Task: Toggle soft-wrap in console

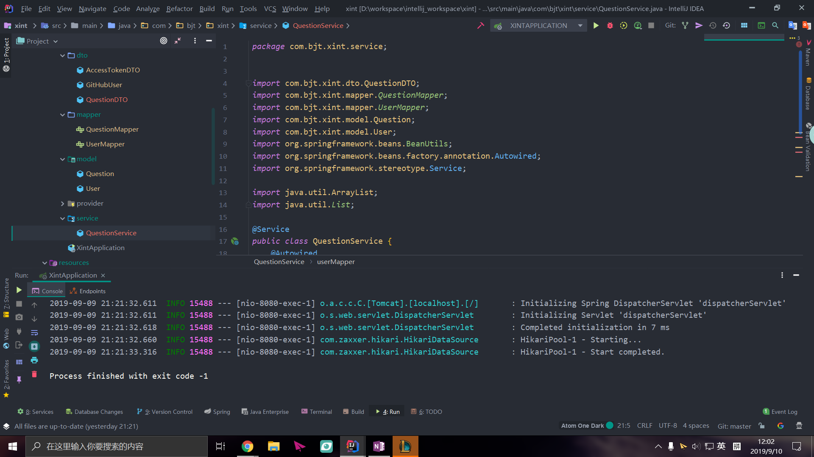Action: [x=34, y=333]
